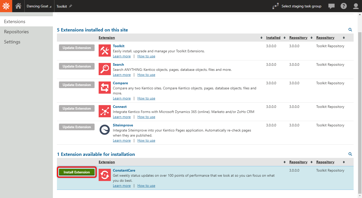This screenshot has width=362, height=198.
Task: Click Toolkit Repository in ConstantCare row
Action: coord(330,170)
